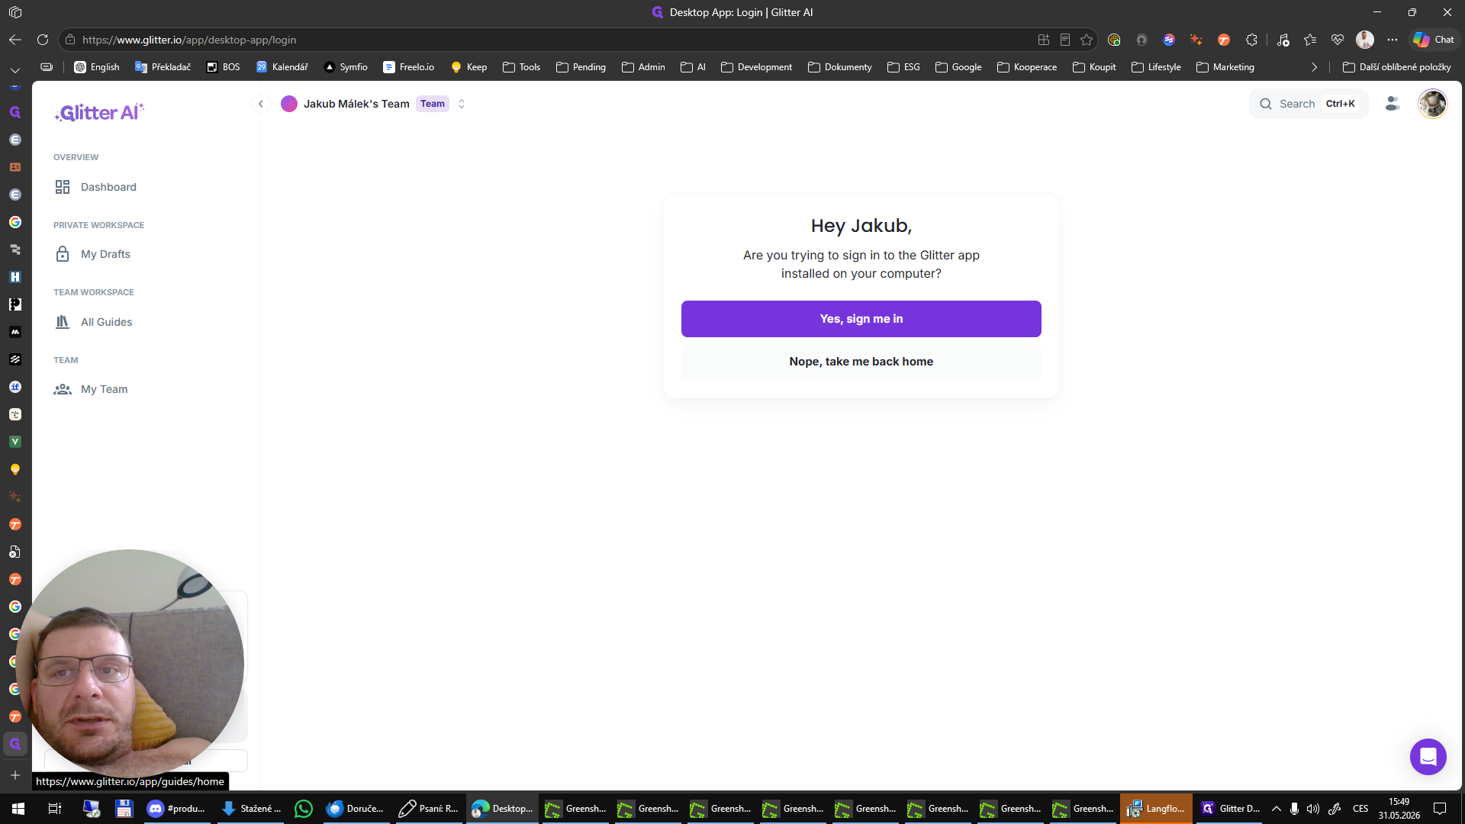Expand the AI bookmark folder
Screen dimensions: 1465x824
[x=693, y=67]
